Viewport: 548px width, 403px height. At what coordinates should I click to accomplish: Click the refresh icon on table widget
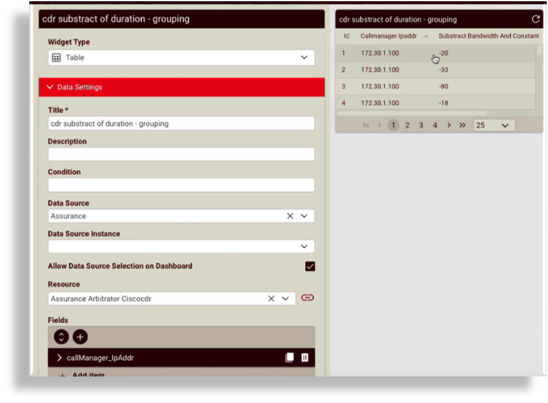point(536,19)
